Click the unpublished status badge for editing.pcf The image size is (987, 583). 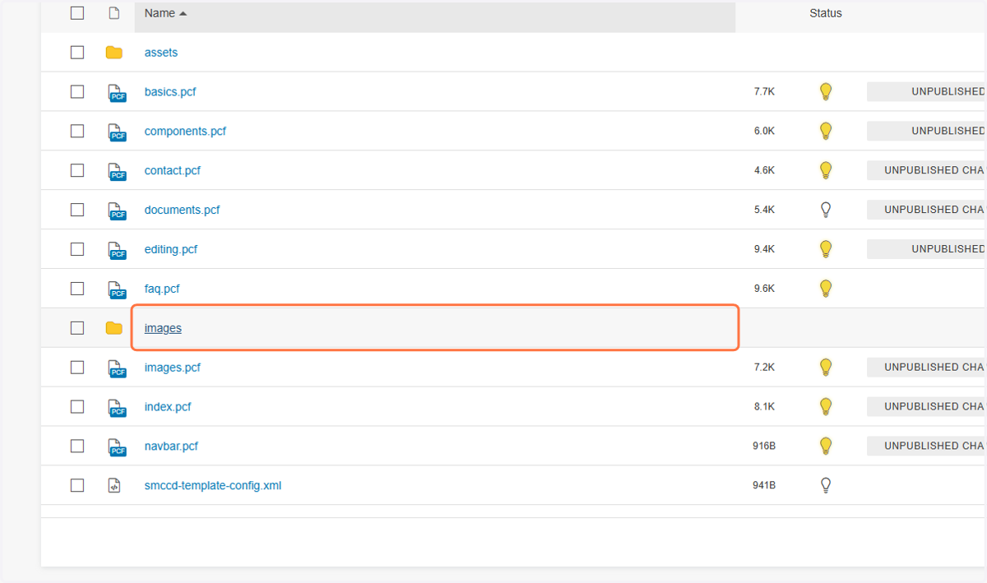[x=927, y=249]
